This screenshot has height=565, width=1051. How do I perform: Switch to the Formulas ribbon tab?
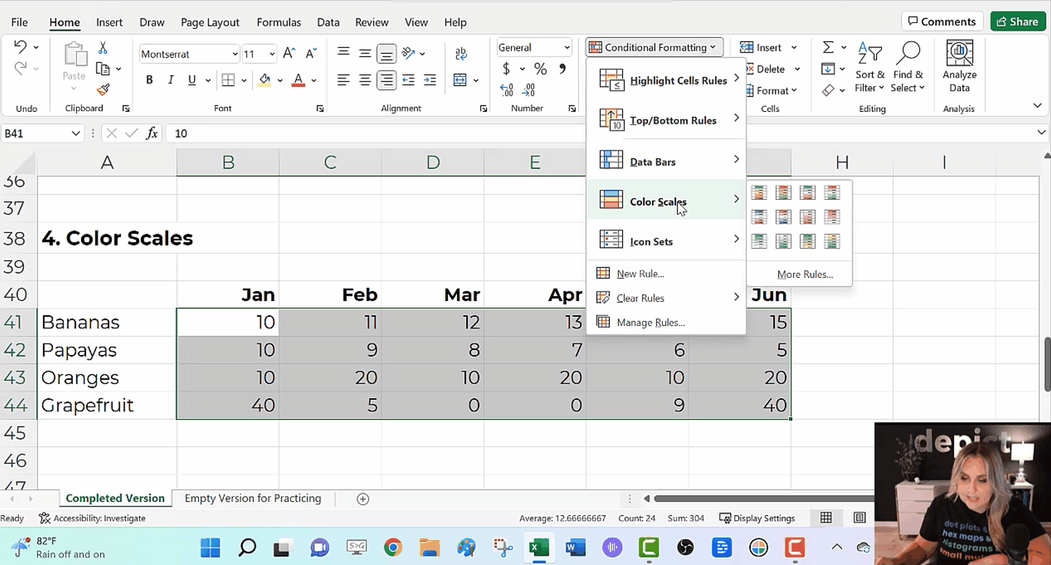[x=279, y=23]
